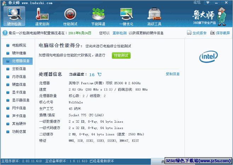Click 电脑综合性能得分 heading
233x165 pixels.
pyautogui.click(x=61, y=45)
